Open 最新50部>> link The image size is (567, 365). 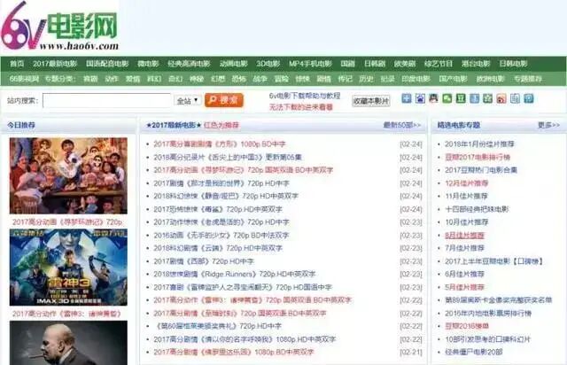click(401, 125)
